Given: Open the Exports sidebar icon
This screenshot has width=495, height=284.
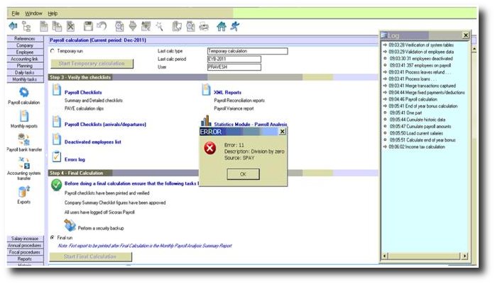Looking at the screenshot, I should point(23,191).
